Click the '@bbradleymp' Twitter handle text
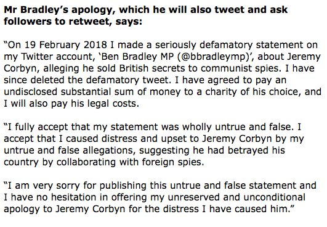This screenshot has height=227, width=327. coord(214,57)
